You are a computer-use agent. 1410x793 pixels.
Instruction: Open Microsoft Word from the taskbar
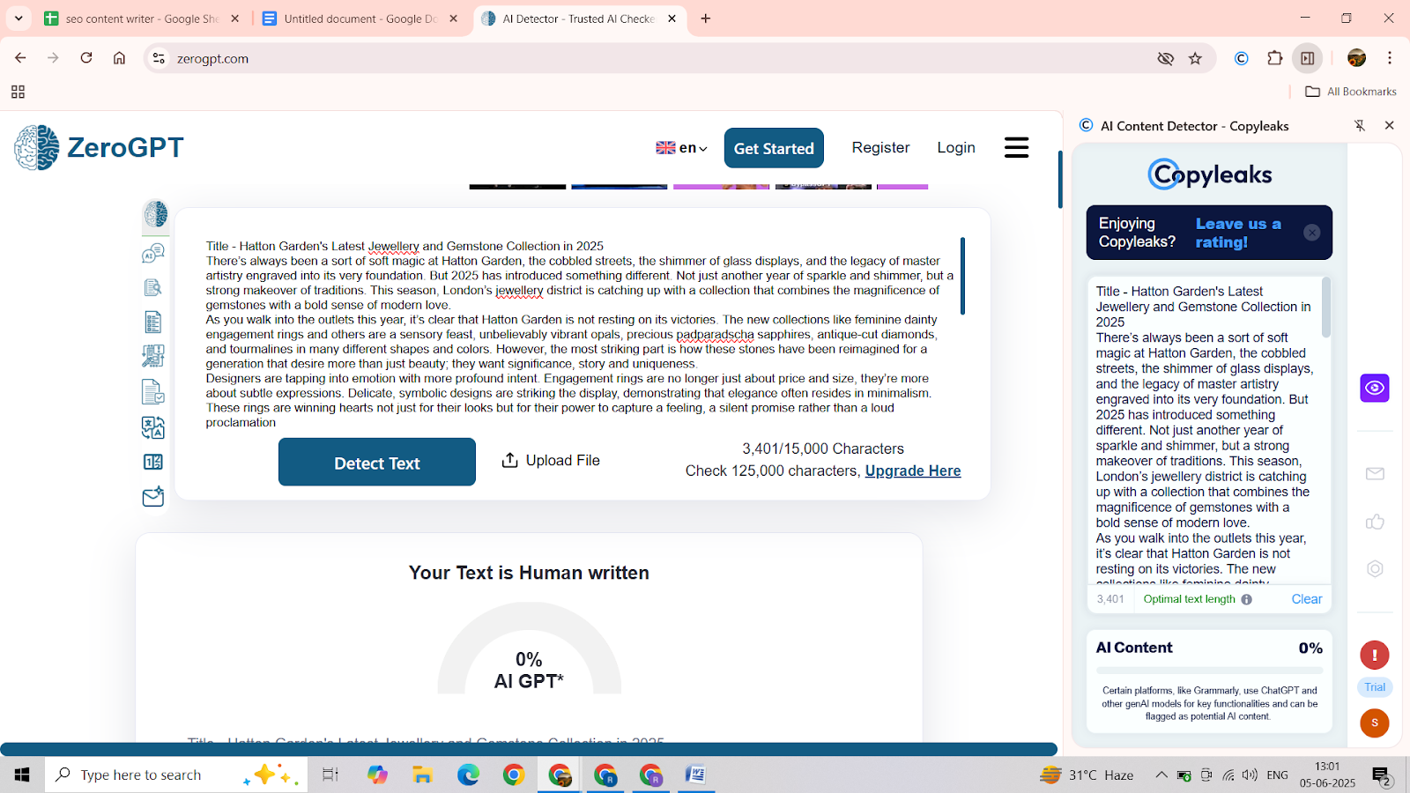(x=695, y=774)
